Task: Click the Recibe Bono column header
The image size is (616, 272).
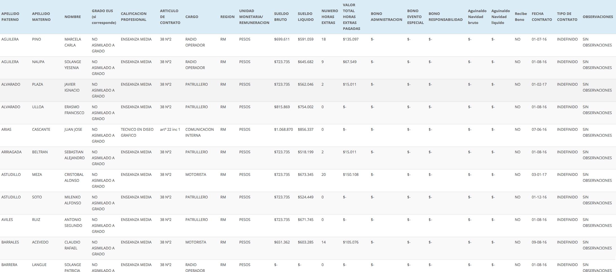Action: pos(521,17)
